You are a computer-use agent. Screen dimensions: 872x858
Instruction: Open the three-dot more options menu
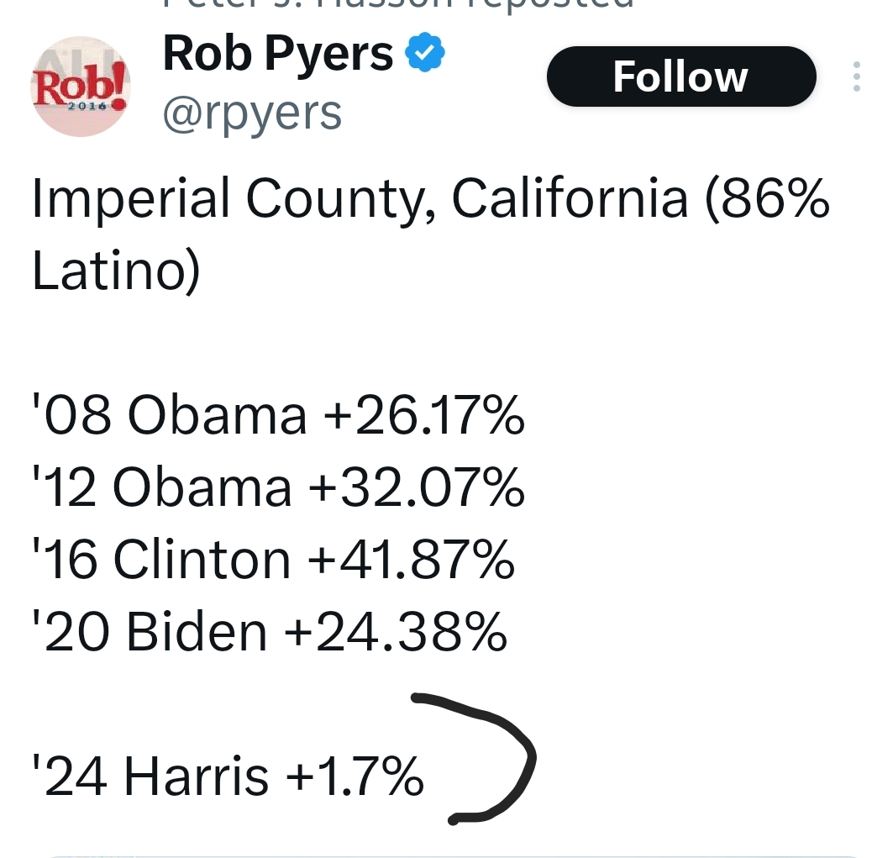(x=856, y=76)
